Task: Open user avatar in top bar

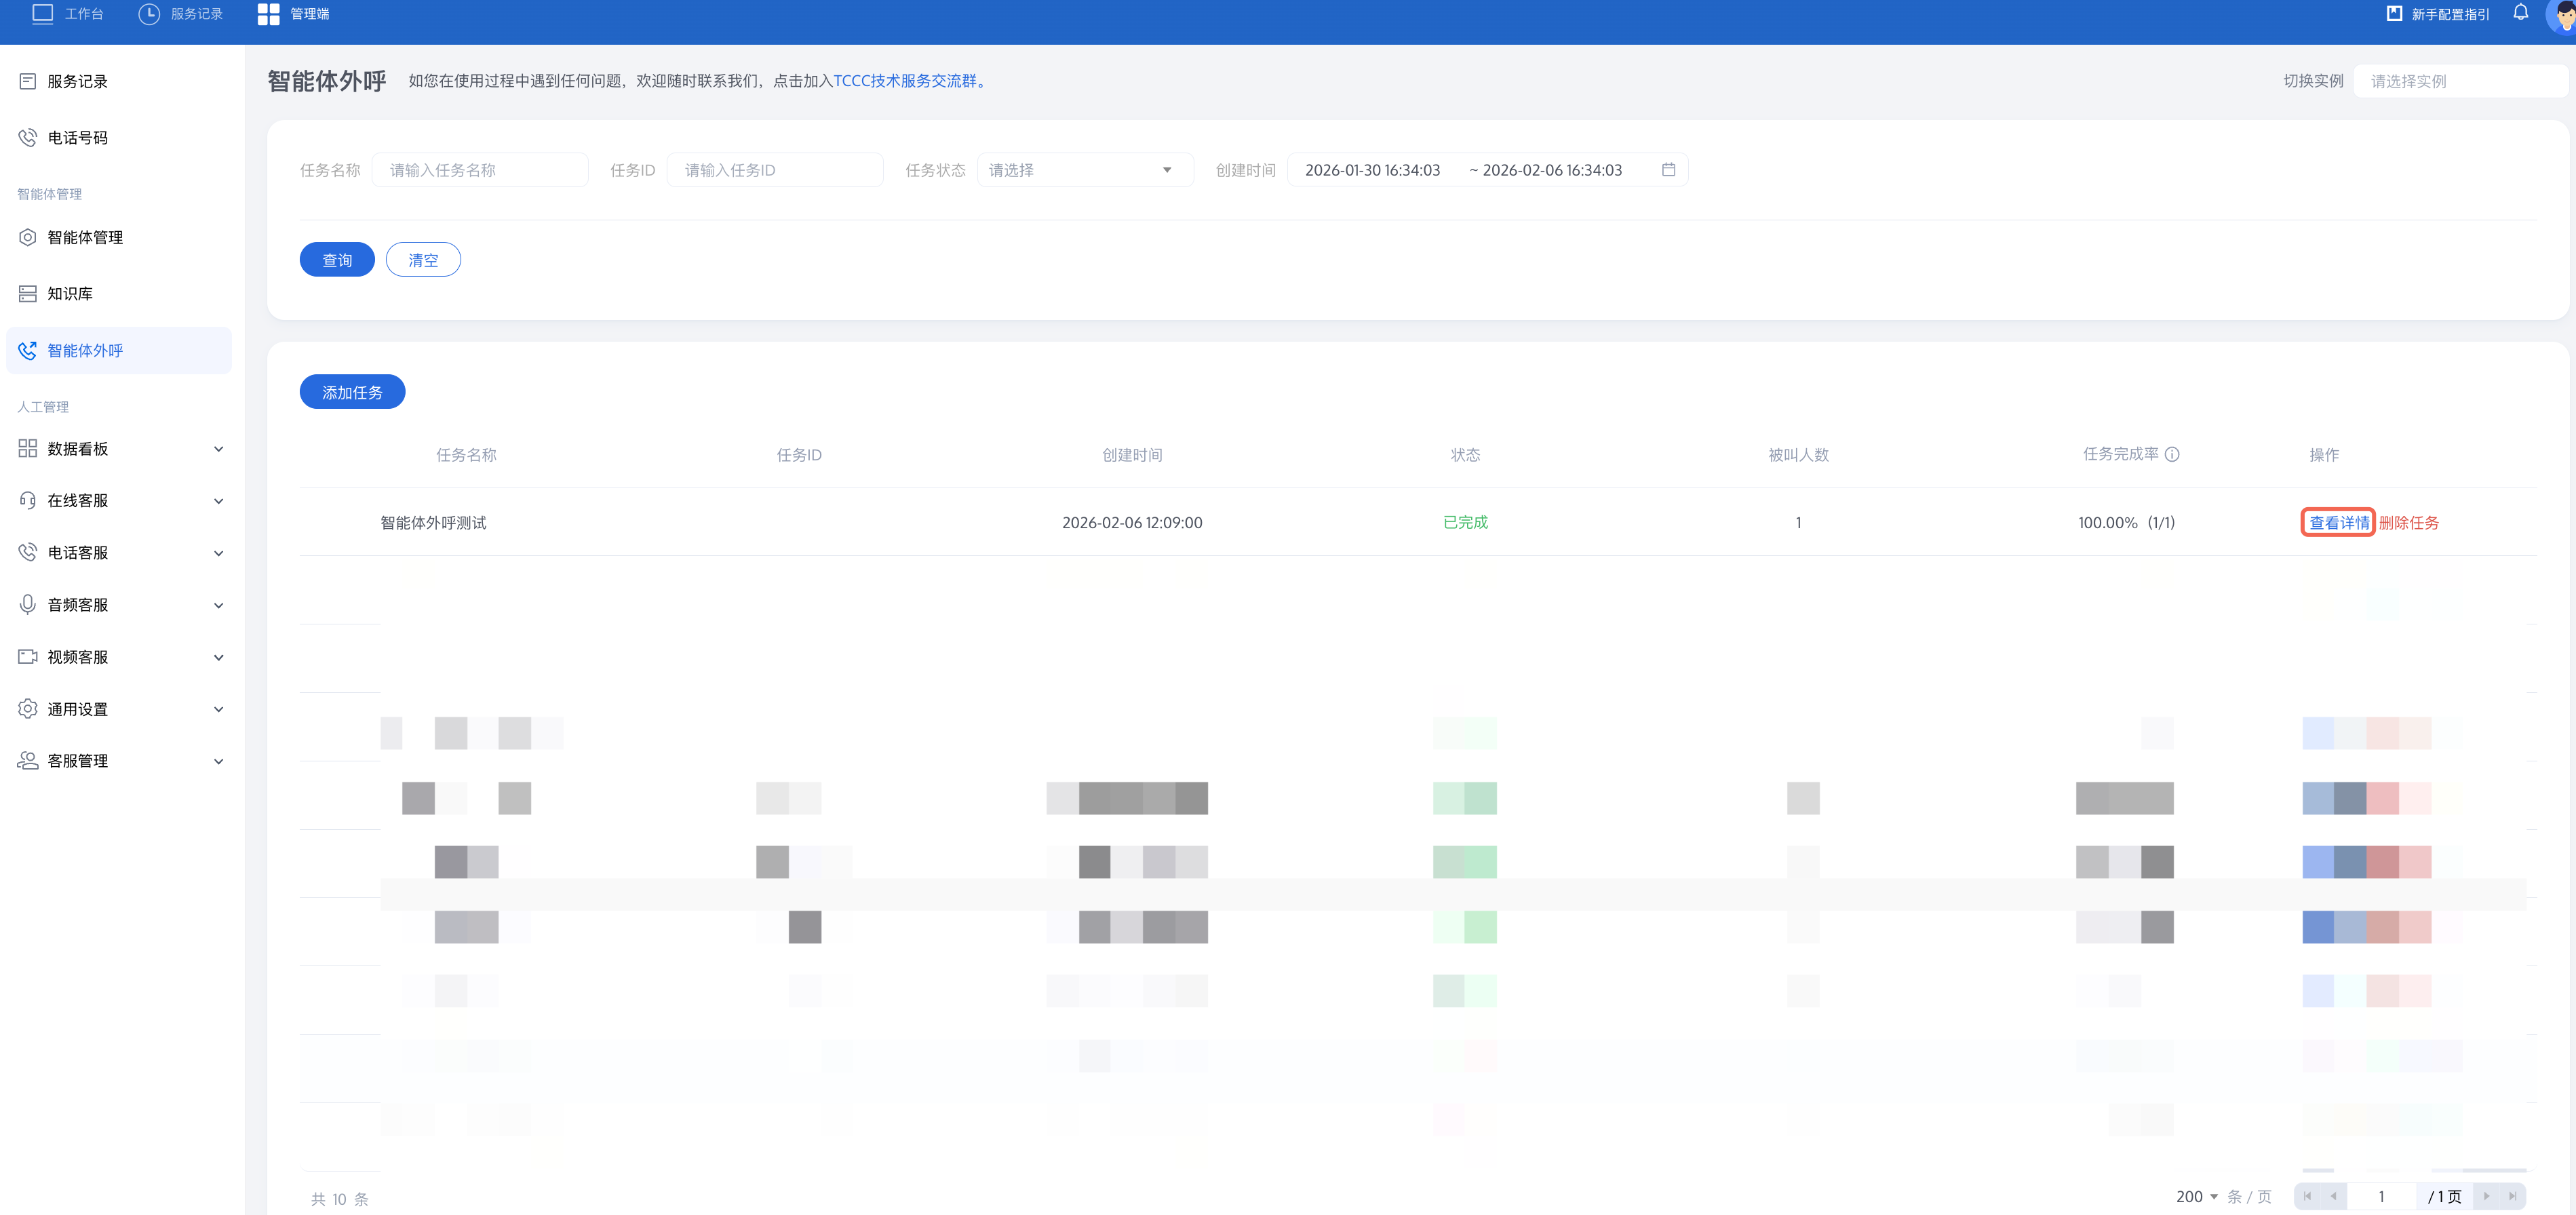Action: tap(2563, 15)
